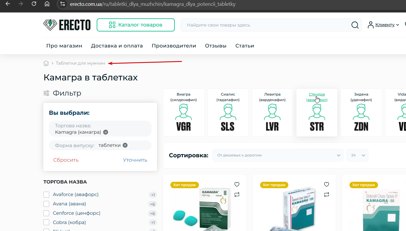
Task: Compare the Kamagra 100 mg green box product
Action: pyautogui.click(x=237, y=194)
